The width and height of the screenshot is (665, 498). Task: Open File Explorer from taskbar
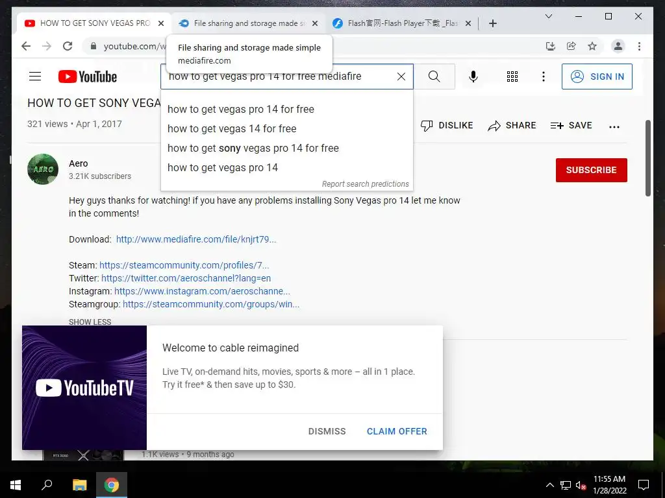coord(79,485)
